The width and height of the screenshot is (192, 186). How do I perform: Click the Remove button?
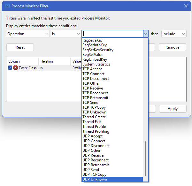(x=173, y=47)
